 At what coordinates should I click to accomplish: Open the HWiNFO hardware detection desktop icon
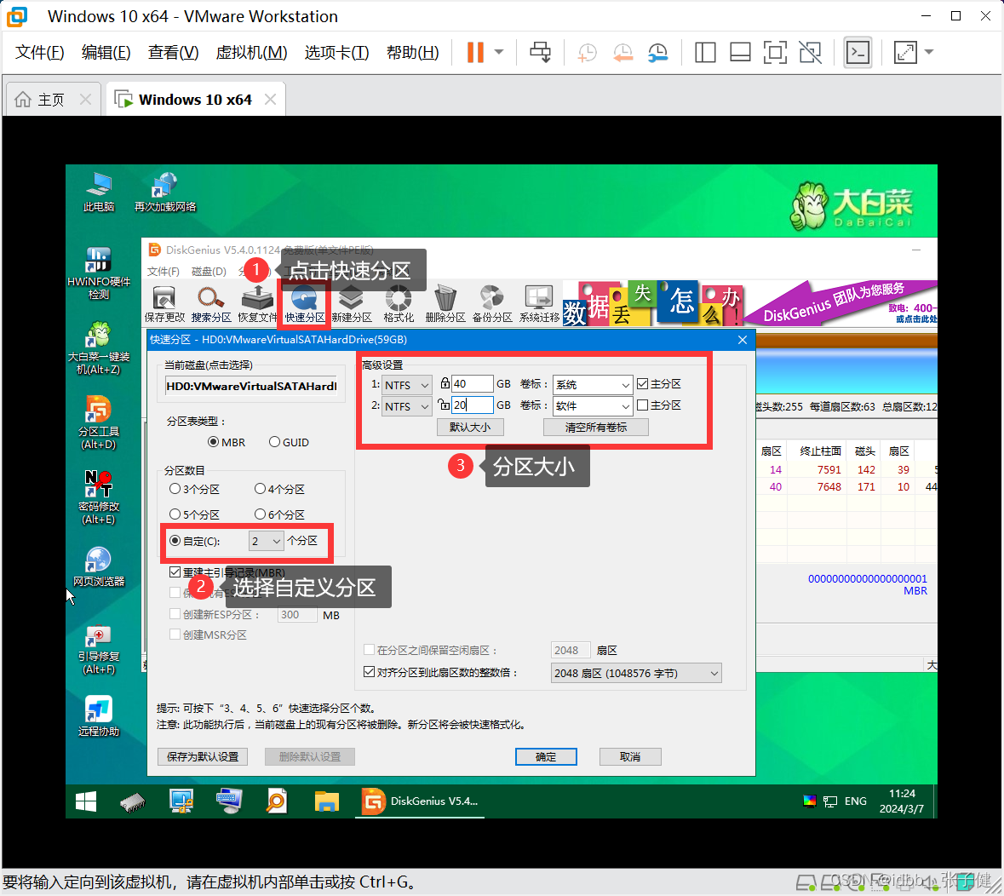[x=99, y=273]
